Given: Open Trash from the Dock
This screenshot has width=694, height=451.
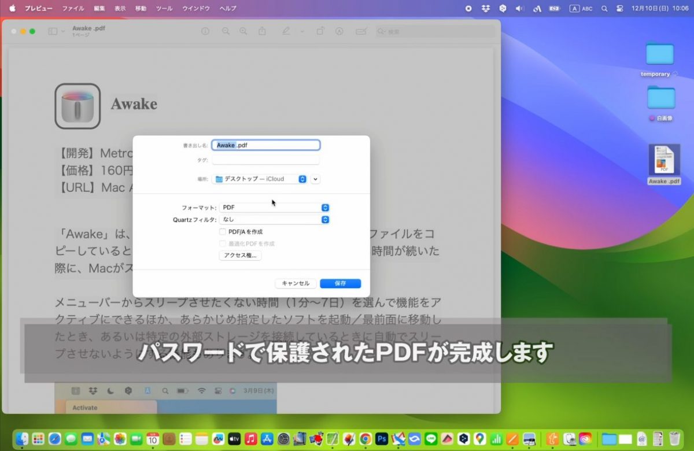Looking at the screenshot, I should click(x=675, y=438).
